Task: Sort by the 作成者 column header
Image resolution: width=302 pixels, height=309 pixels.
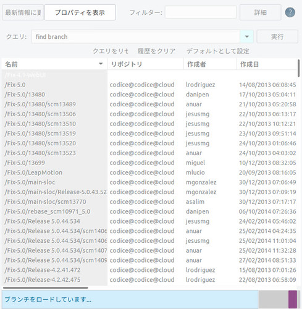Action: pos(210,64)
